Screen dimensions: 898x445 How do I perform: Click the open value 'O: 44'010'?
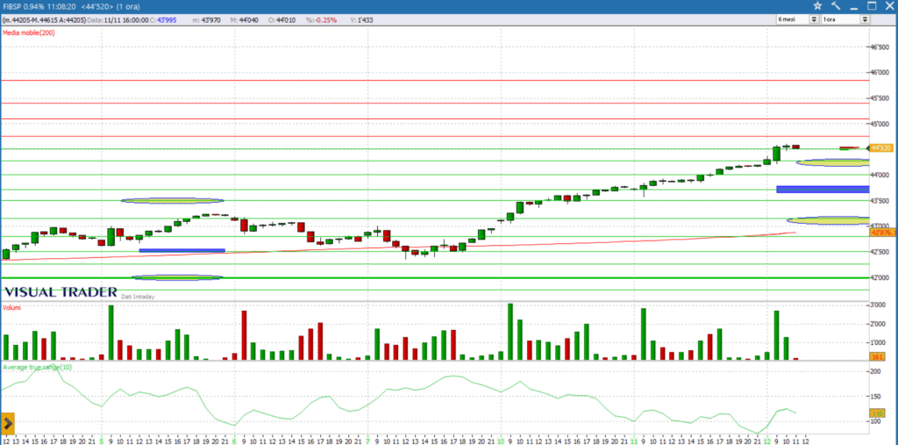[x=282, y=19]
